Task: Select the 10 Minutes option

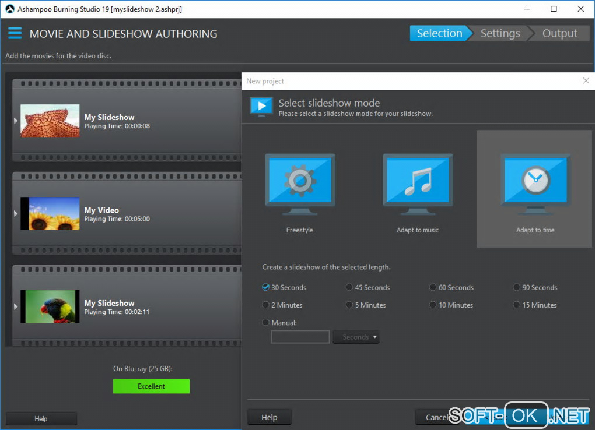Action: tap(451, 305)
